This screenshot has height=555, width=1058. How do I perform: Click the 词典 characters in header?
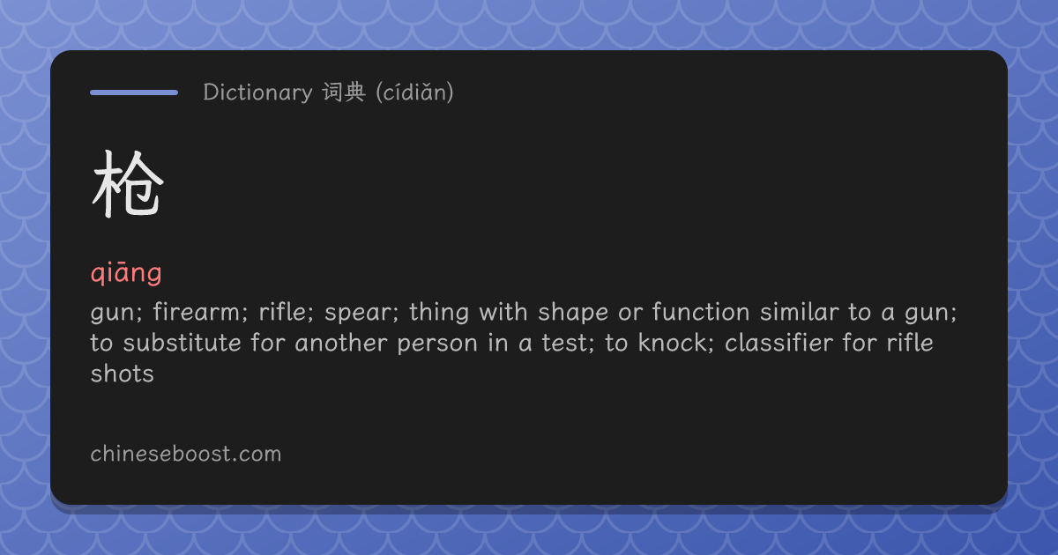343,92
